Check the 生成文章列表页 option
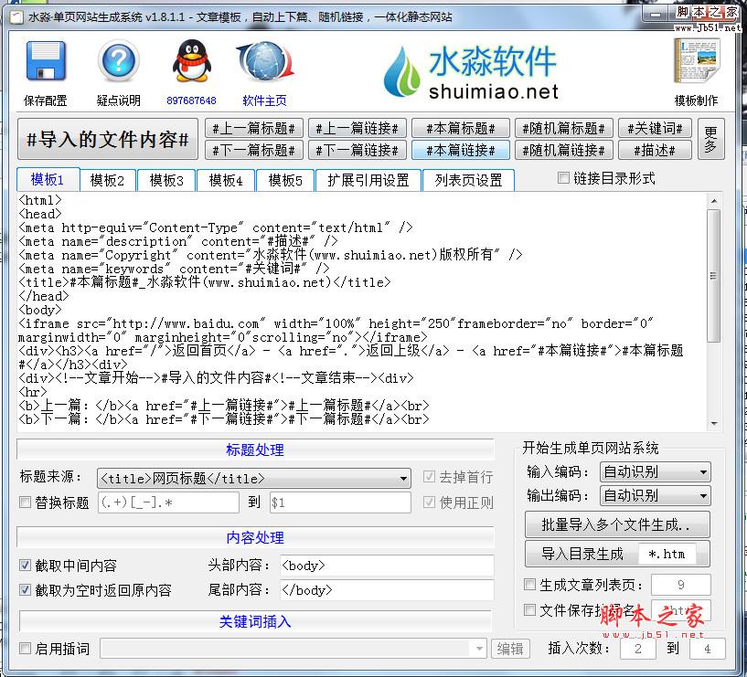747x677 pixels. point(529,584)
